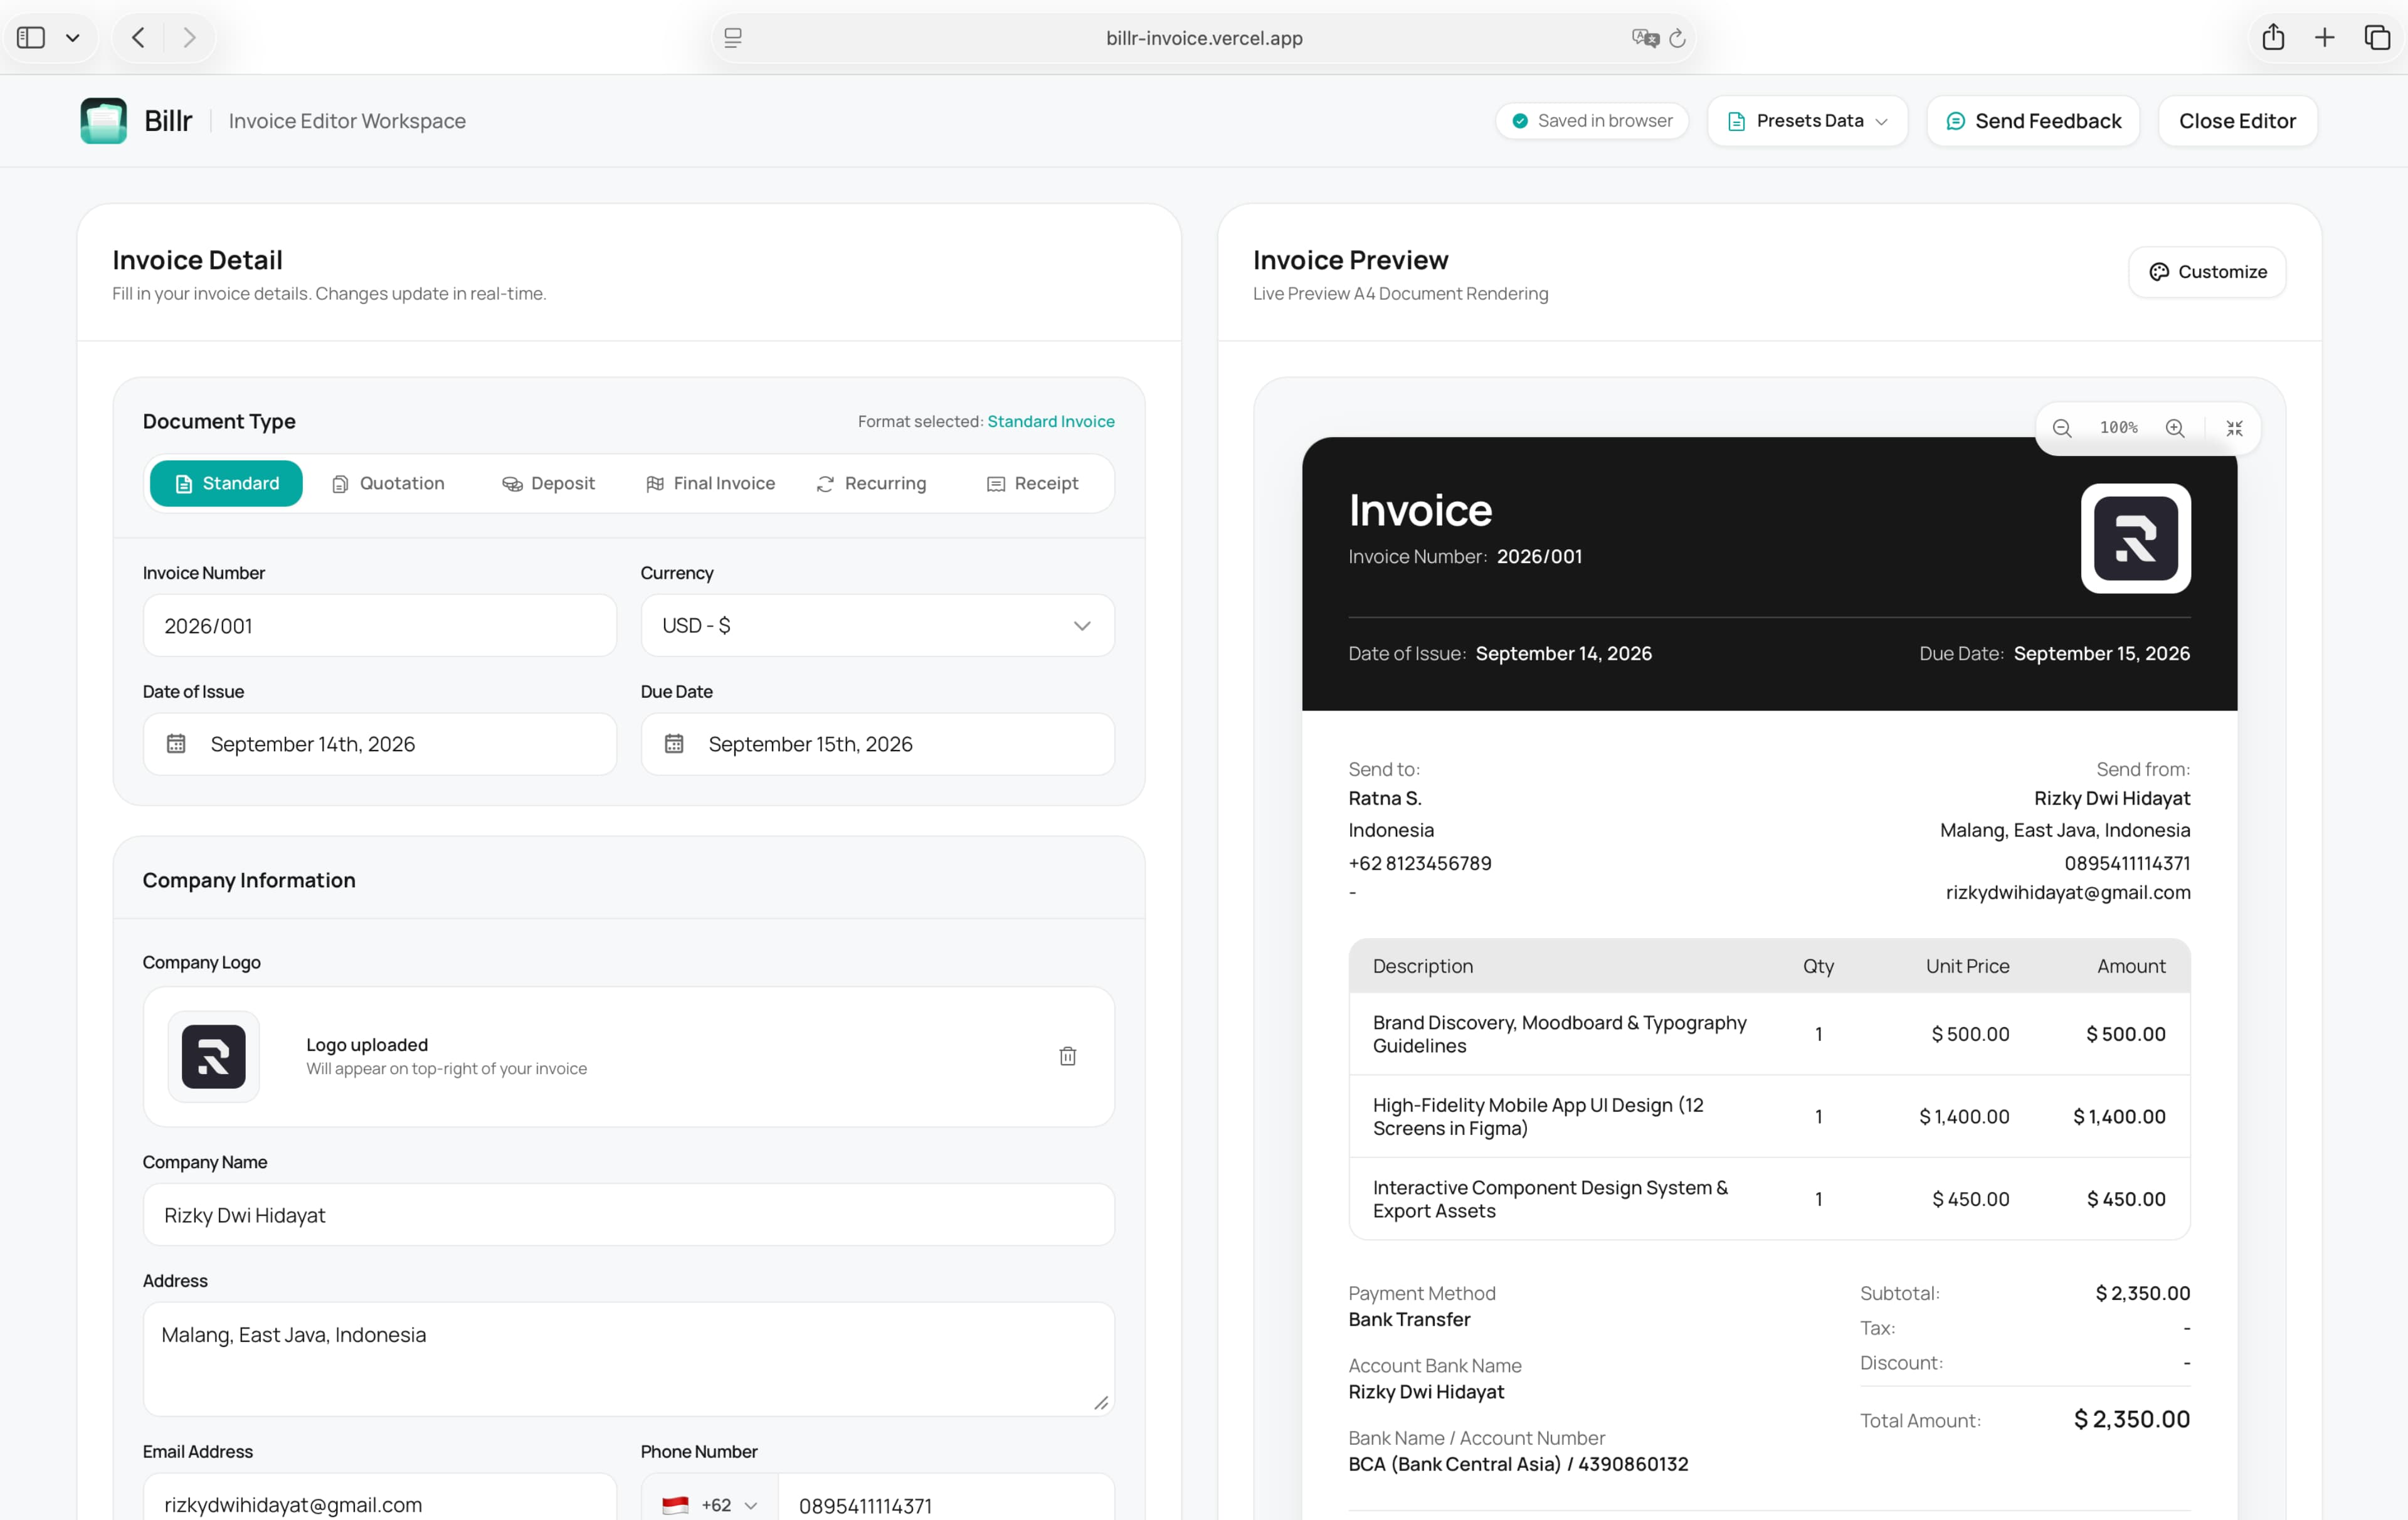Viewport: 2408px width, 1520px height.
Task: Zoom in the invoice preview
Action: pyautogui.click(x=2175, y=428)
